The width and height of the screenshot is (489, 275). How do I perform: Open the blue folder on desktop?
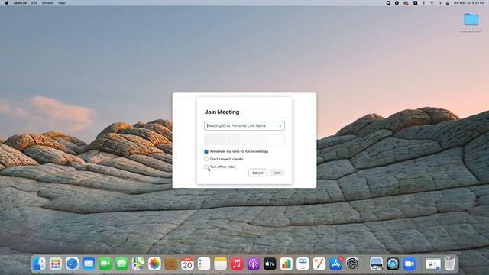pyautogui.click(x=471, y=19)
